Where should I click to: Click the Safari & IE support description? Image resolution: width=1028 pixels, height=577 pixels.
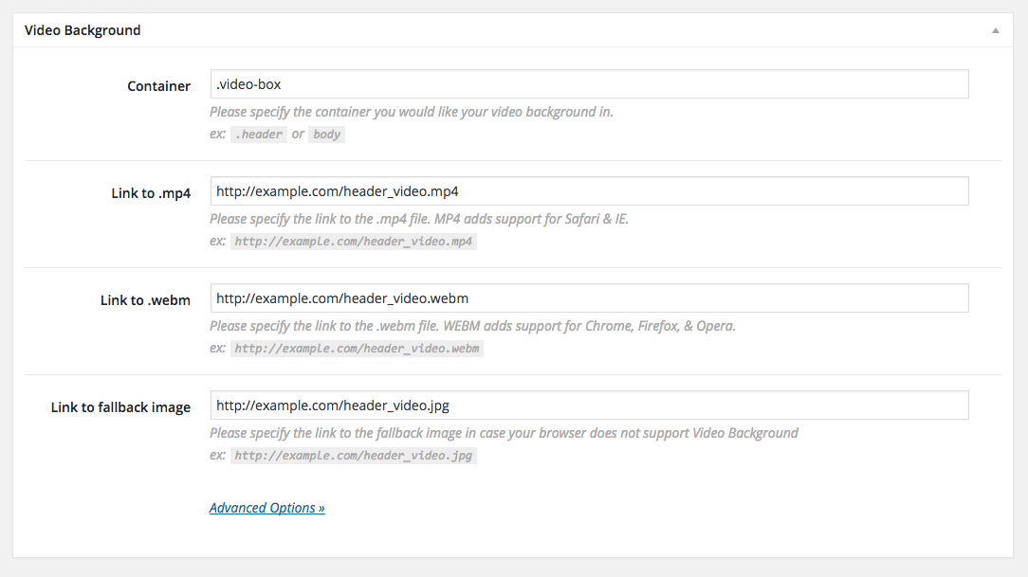[x=419, y=219]
